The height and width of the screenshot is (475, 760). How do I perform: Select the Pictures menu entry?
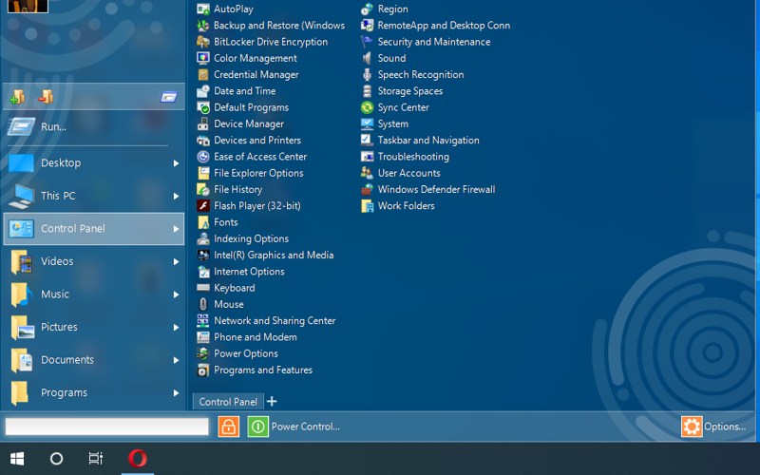click(93, 328)
